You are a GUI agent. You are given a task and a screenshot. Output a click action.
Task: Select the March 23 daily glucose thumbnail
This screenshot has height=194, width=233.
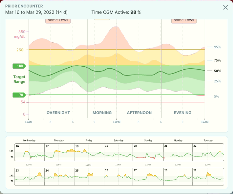[30, 177]
